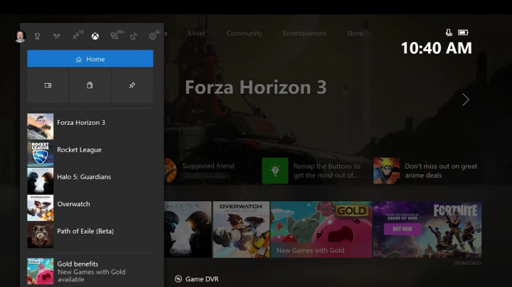Viewport: 512px width, 287px height.
Task: Open the Halo 5 dashboard tile
Action: [x=188, y=229]
